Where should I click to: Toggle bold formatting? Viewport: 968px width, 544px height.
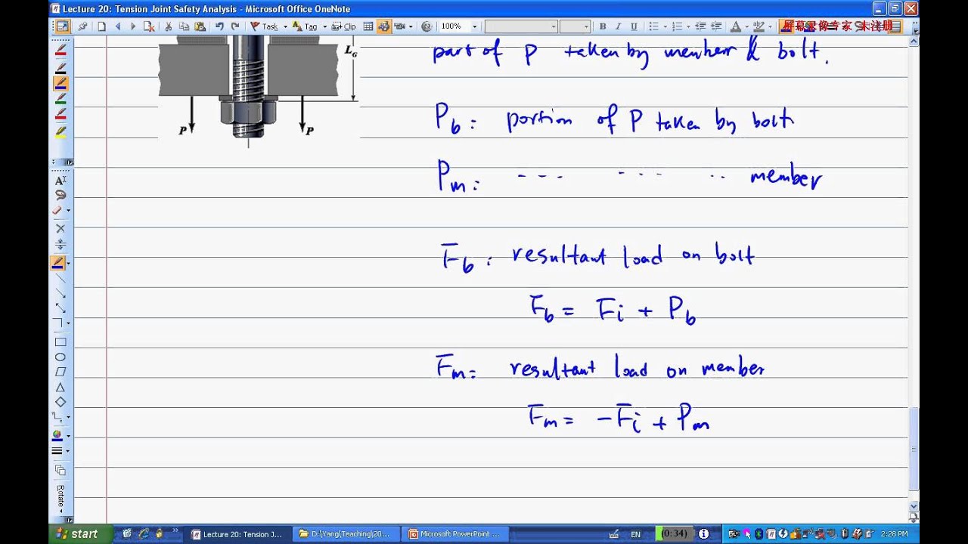603,26
